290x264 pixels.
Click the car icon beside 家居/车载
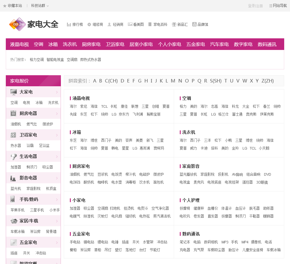pyautogui.click(x=14, y=221)
